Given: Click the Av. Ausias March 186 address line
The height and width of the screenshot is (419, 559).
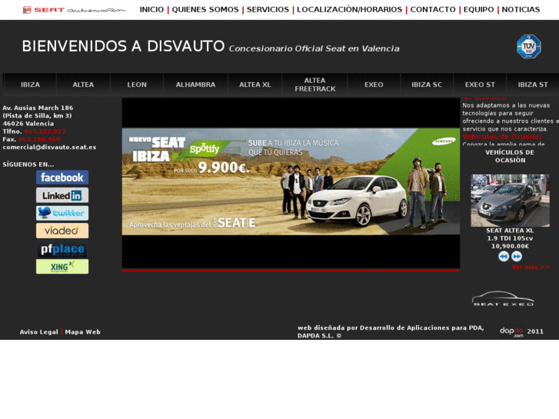Looking at the screenshot, I should tap(38, 108).
